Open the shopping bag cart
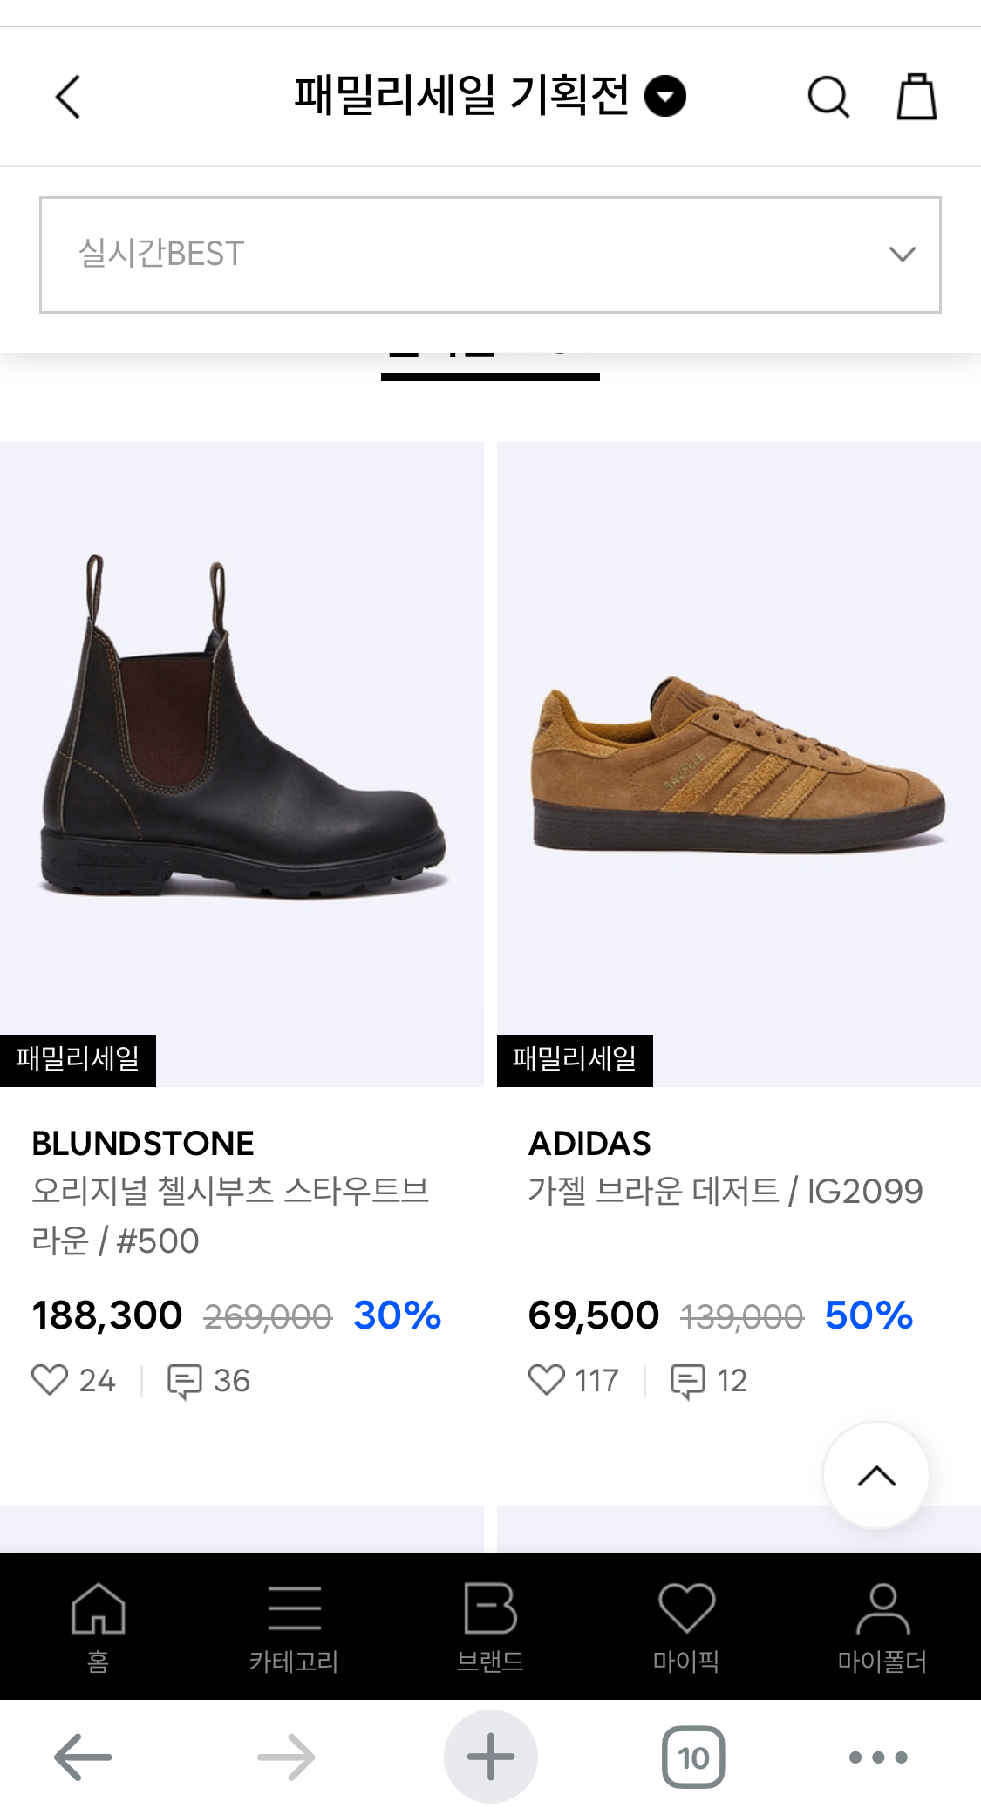This screenshot has width=981, height=1815. [916, 96]
